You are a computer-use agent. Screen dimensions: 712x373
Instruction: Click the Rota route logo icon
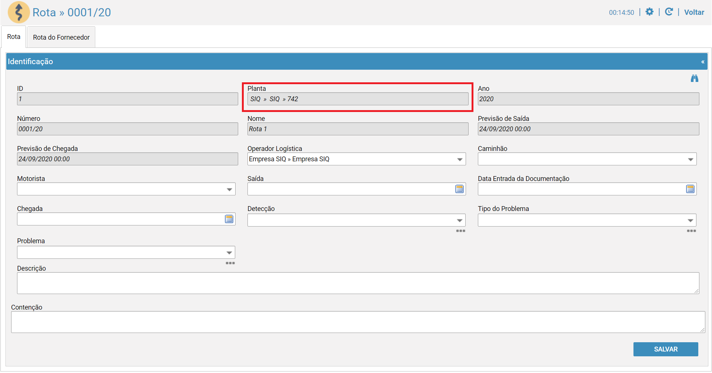[x=19, y=12]
